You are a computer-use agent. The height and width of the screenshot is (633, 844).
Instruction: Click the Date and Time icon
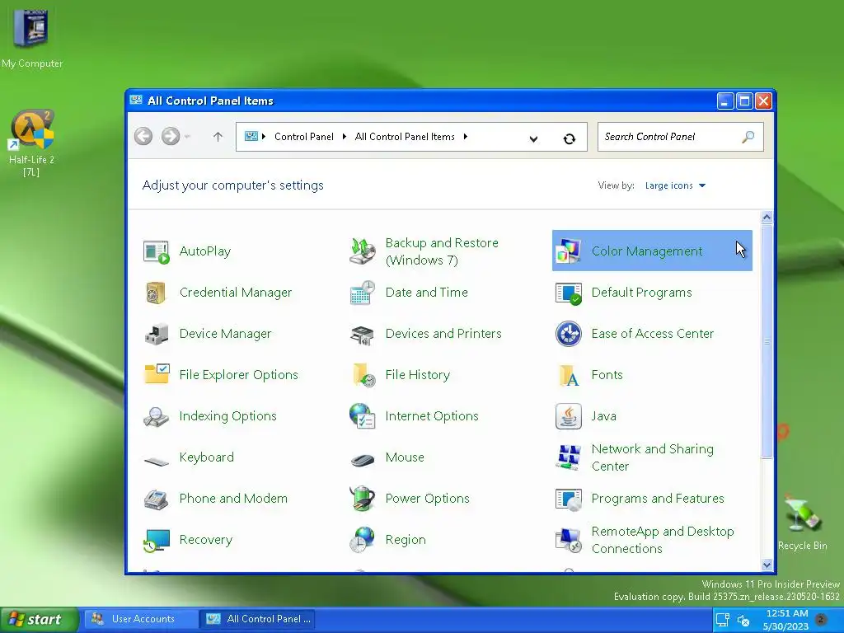(x=363, y=293)
